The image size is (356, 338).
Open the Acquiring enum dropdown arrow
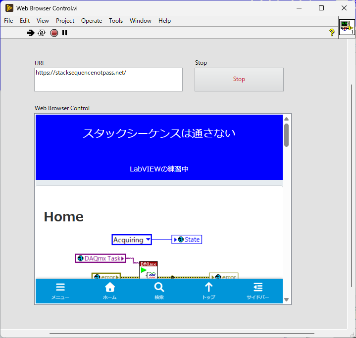click(148, 240)
